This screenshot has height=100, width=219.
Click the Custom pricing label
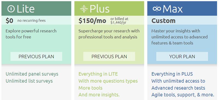tap(163, 21)
